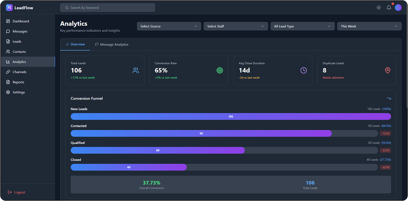Click the Duplicate Leads pin icon
408x201 pixels.
(388, 71)
